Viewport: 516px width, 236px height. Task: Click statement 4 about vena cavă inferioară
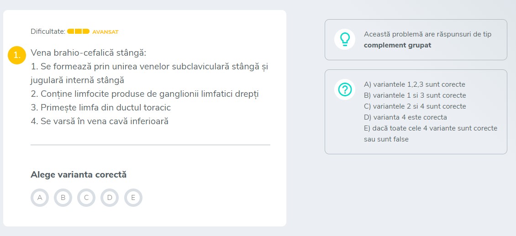click(100, 121)
